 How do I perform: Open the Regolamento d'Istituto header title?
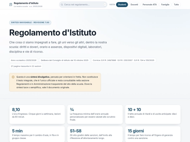coord(26,3)
